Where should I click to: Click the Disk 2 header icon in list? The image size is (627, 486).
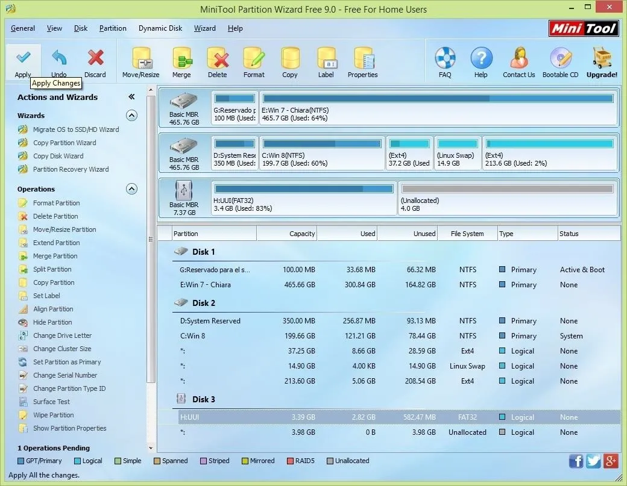pos(181,302)
